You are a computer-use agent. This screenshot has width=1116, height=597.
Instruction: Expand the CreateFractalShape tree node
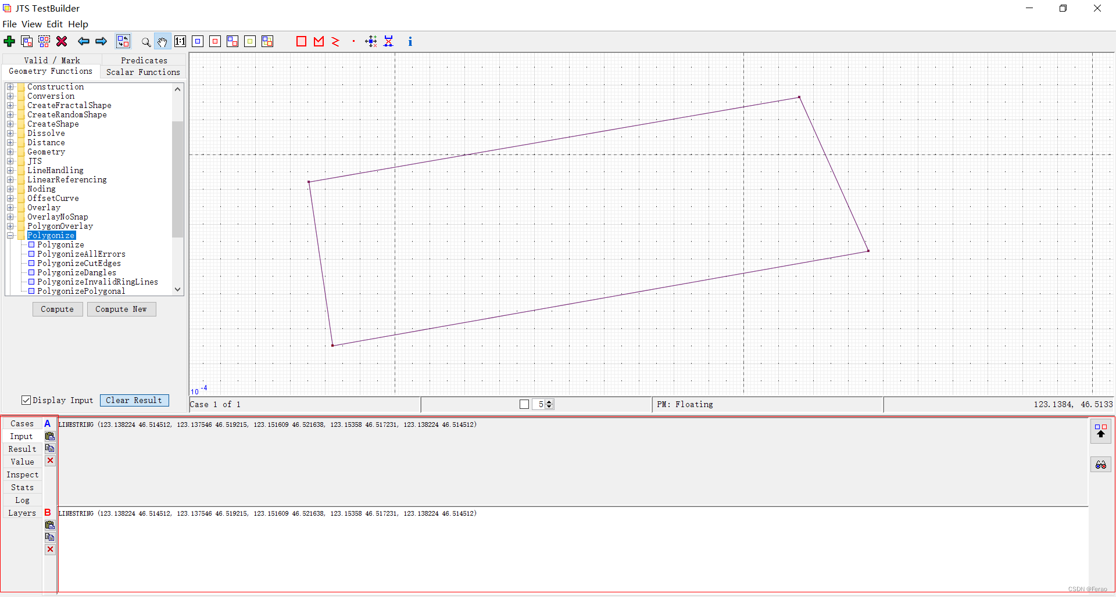point(10,106)
